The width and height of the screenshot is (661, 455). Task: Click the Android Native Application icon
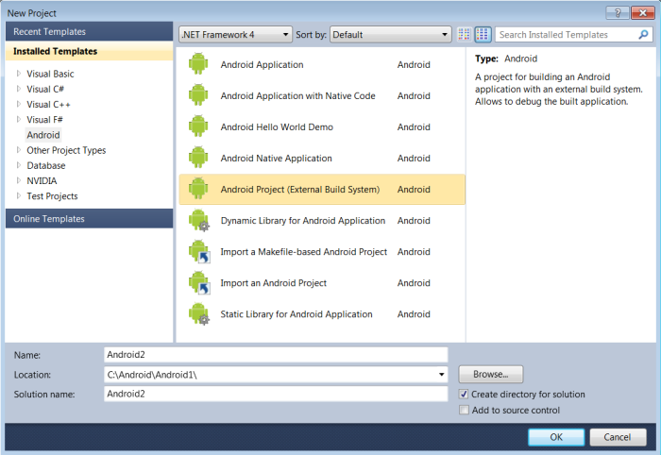198,159
